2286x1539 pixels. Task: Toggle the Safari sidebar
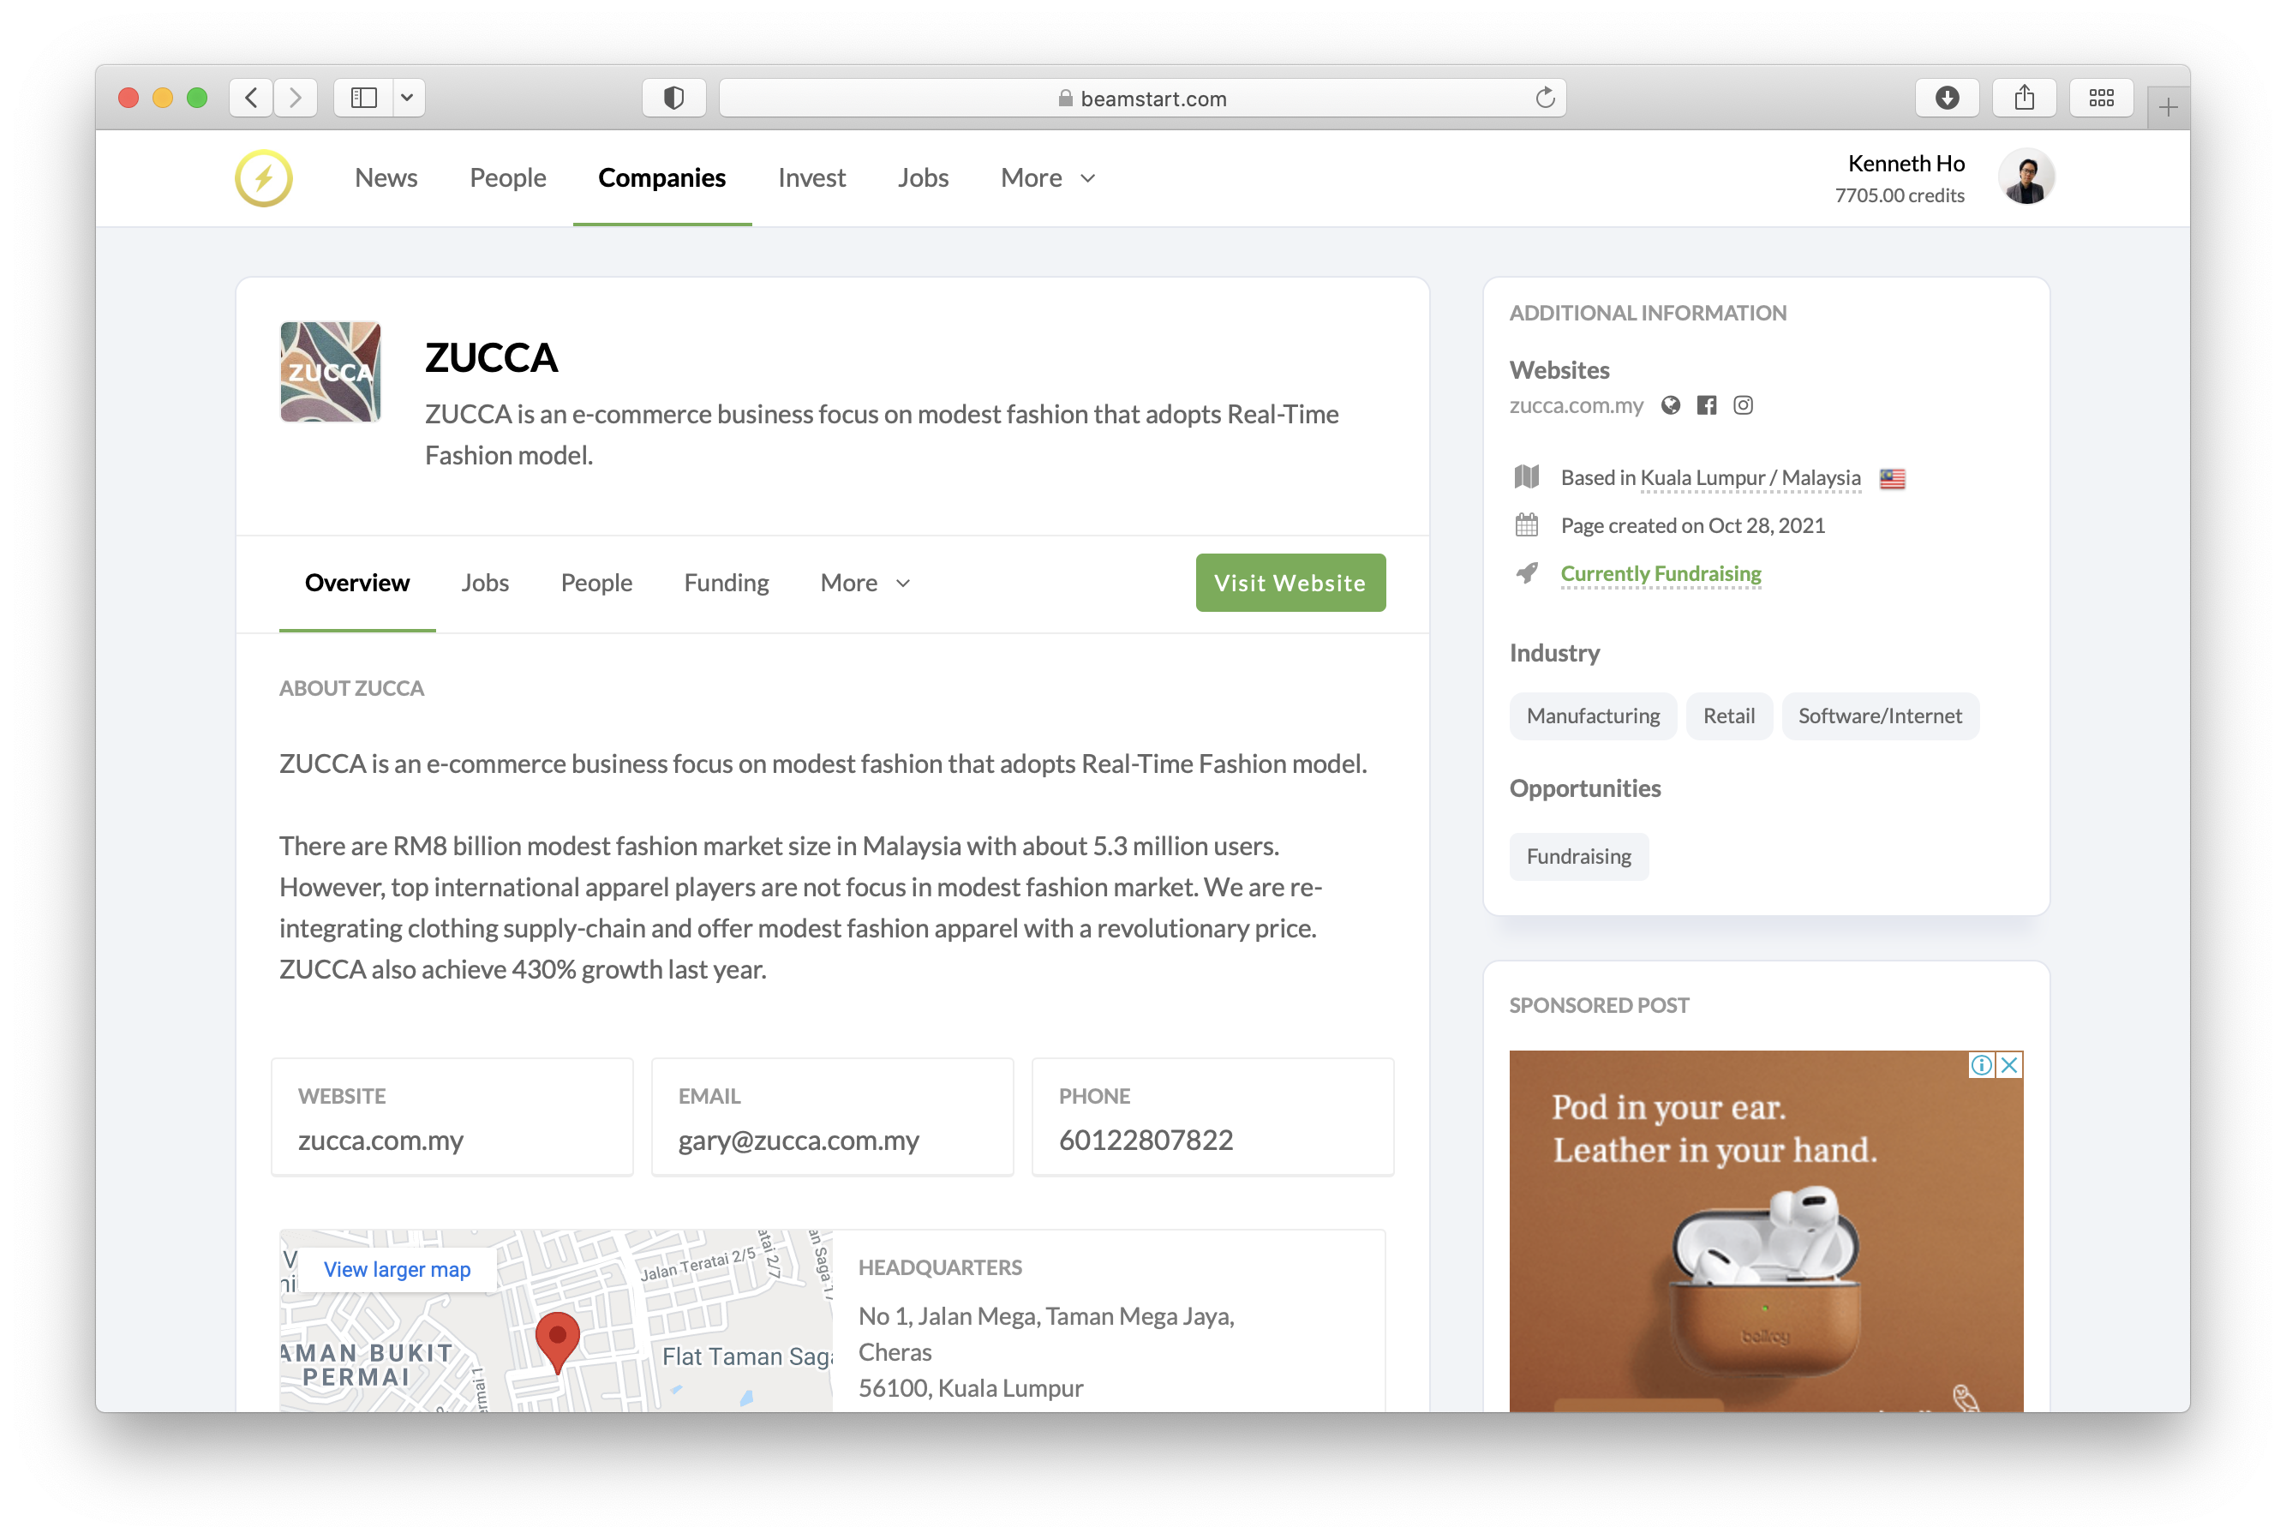pos(364,99)
